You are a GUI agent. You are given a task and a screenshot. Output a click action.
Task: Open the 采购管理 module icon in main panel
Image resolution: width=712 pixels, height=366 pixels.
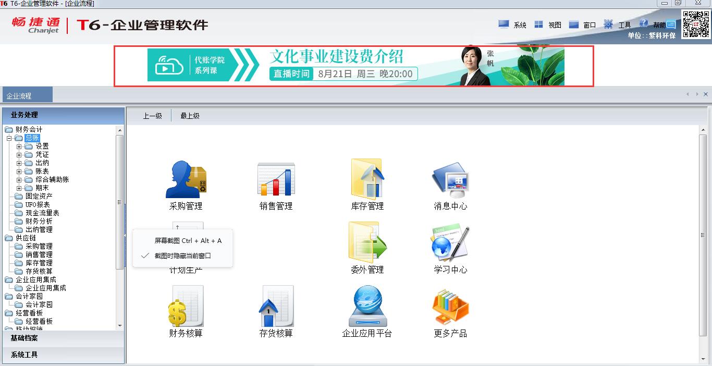pyautogui.click(x=186, y=179)
